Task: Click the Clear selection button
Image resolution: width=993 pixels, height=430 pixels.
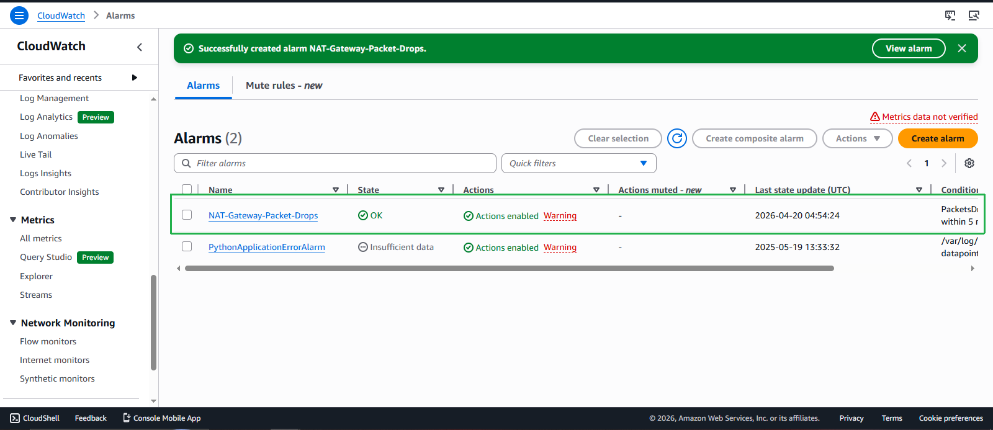Action: (619, 138)
